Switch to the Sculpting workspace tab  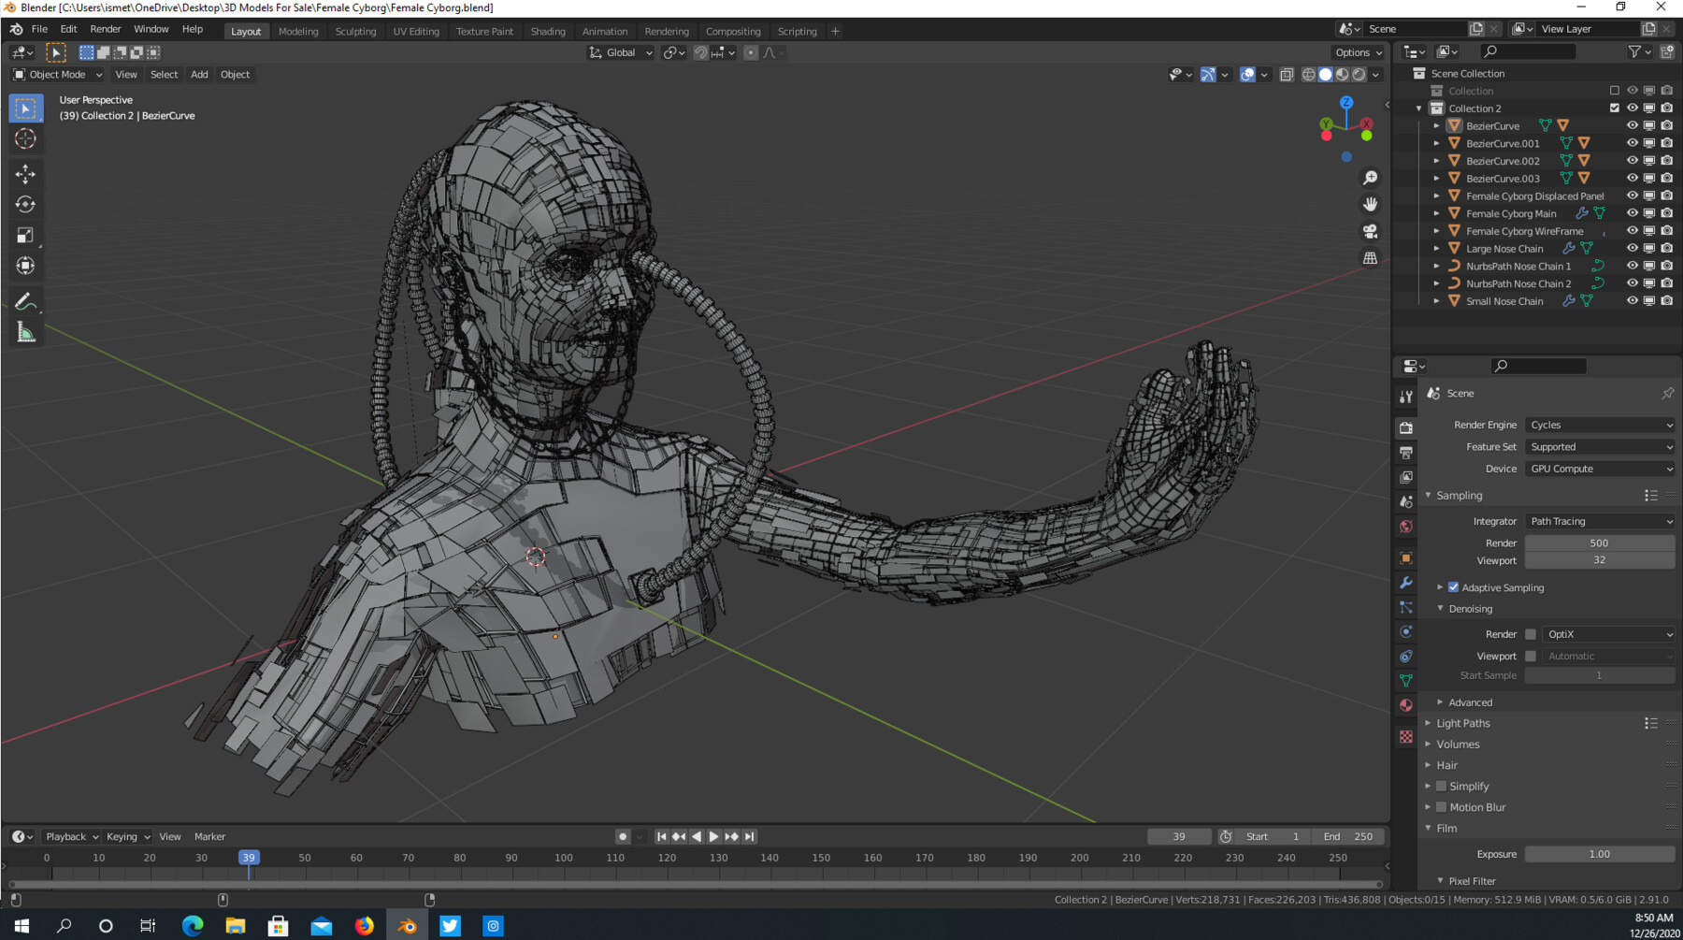click(x=355, y=31)
